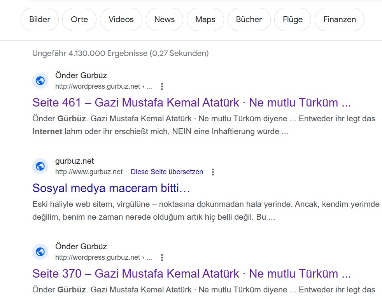Click globe favicon of Seite 461 result
The width and height of the screenshot is (382, 299).
[x=40, y=80]
